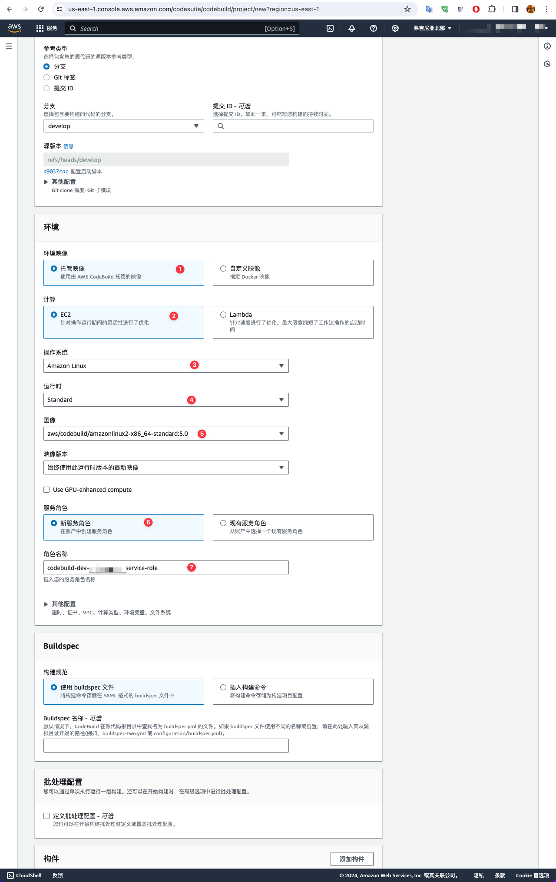Select the 新服务角色 option

point(124,527)
